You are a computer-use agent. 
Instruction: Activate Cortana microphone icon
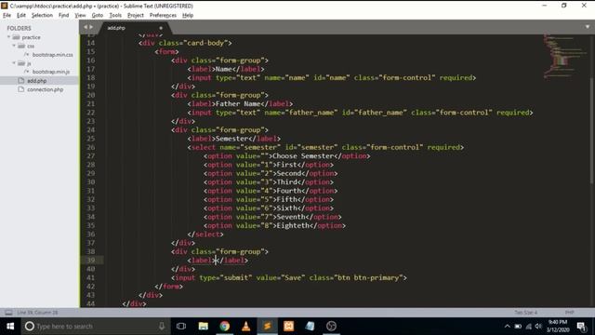coord(162,327)
